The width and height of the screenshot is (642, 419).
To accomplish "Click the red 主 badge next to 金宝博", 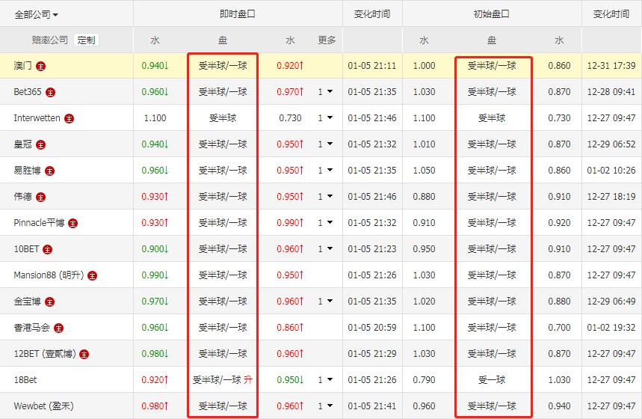I will [x=49, y=302].
